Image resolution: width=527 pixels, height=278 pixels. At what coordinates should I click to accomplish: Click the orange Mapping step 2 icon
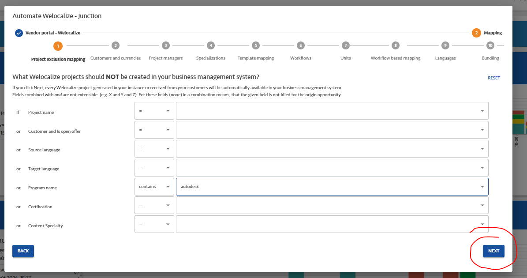click(476, 33)
